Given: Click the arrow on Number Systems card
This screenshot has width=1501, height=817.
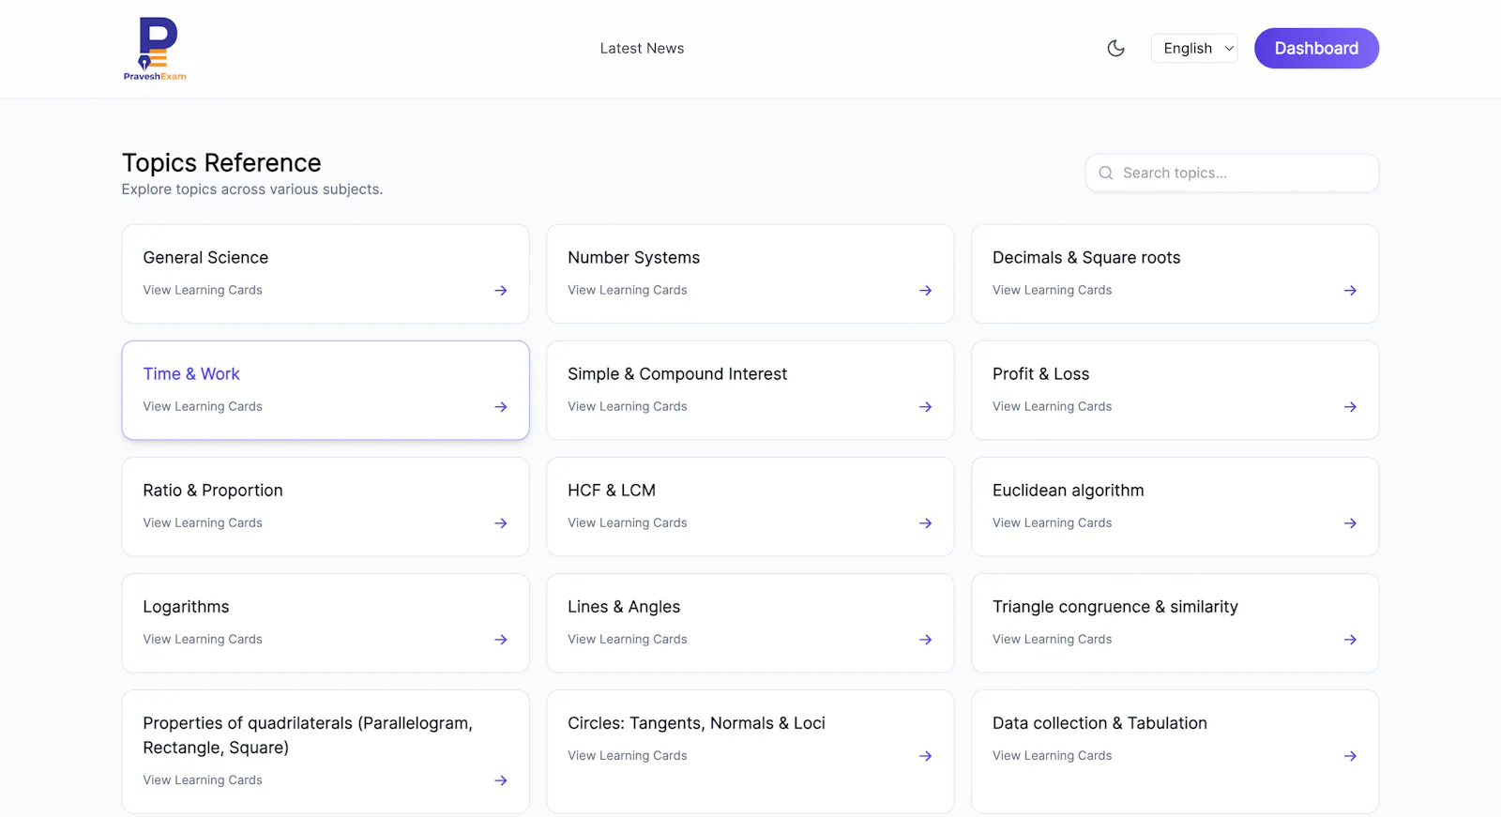Looking at the screenshot, I should [x=926, y=291].
